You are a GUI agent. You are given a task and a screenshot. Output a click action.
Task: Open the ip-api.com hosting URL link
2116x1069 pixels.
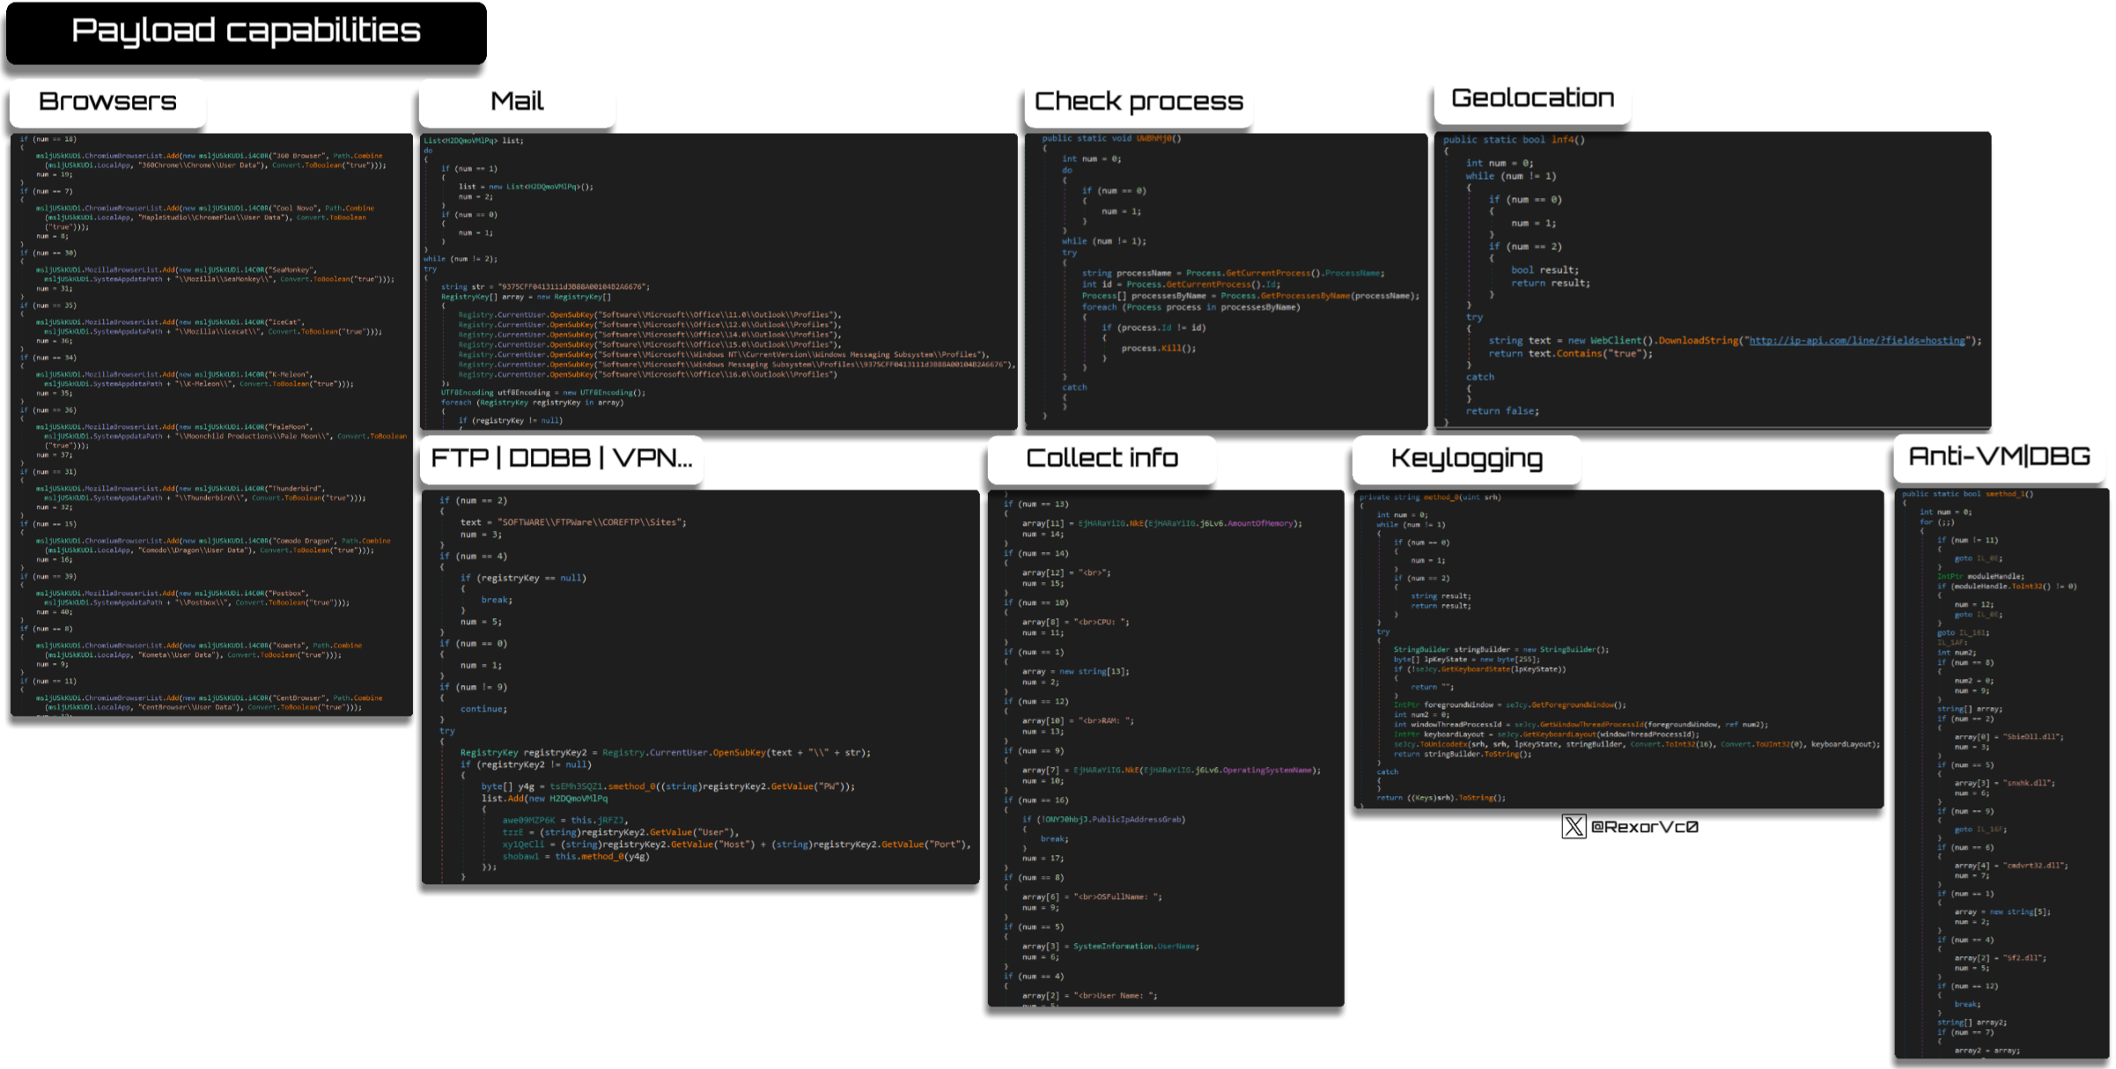pos(1856,341)
